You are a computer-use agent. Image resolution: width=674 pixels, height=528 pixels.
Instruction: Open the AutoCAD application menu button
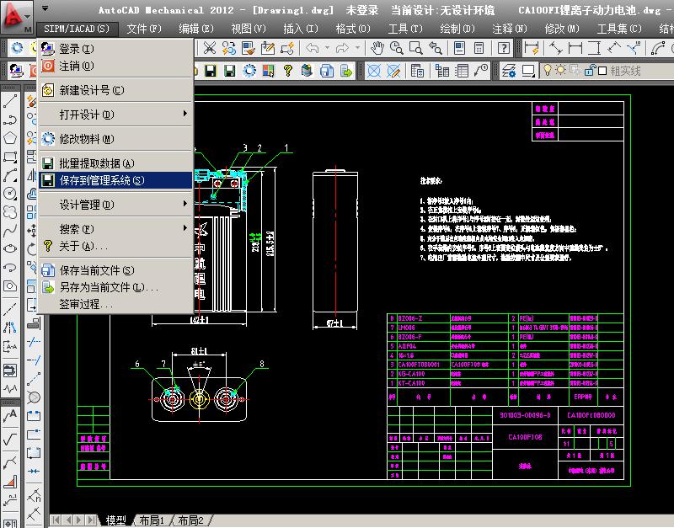pyautogui.click(x=16, y=18)
